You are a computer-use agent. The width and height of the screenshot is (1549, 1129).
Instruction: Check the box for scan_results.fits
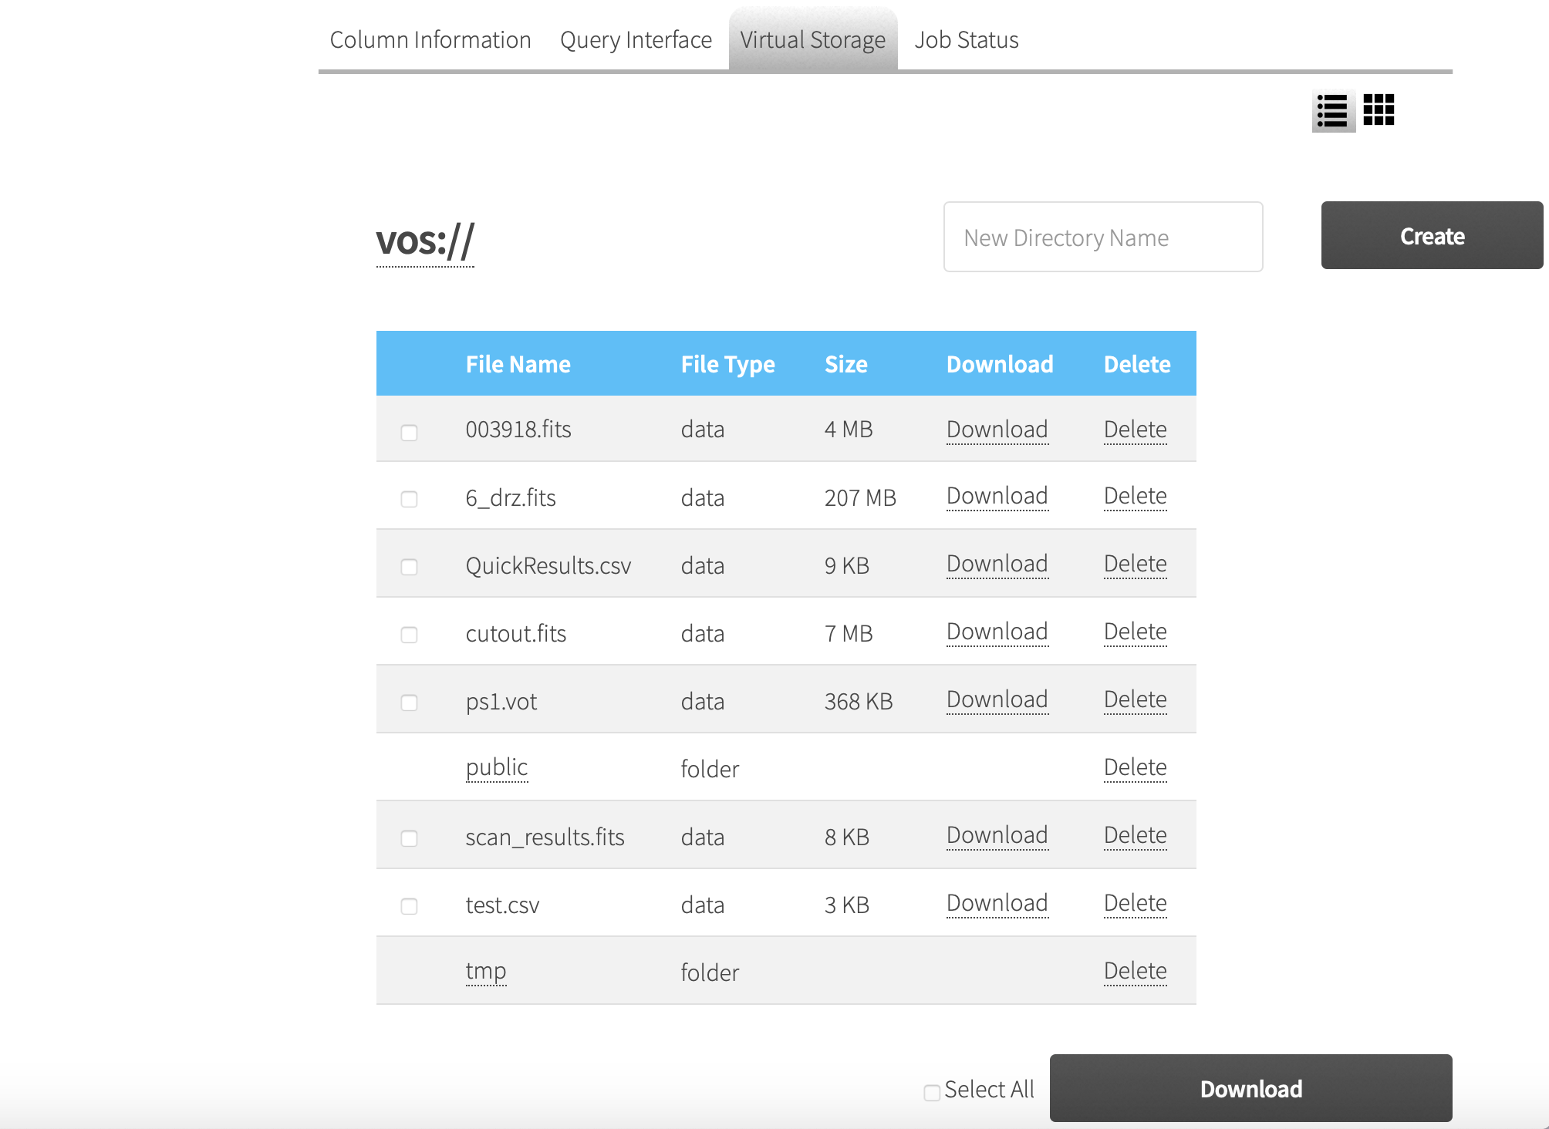pos(409,838)
